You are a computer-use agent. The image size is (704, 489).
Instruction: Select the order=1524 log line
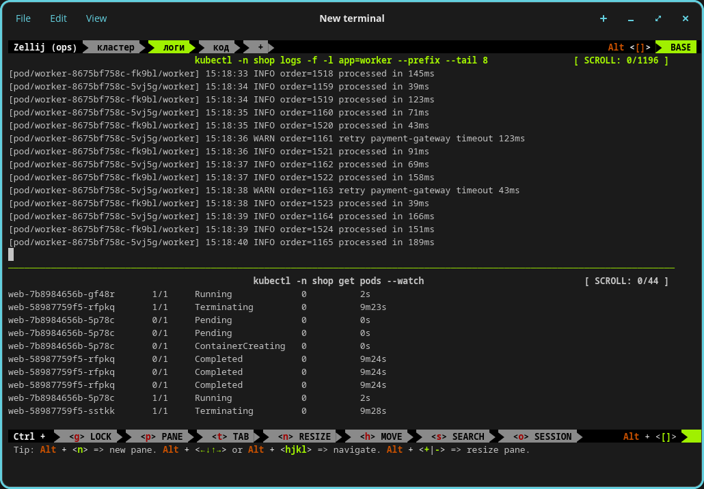tap(222, 229)
